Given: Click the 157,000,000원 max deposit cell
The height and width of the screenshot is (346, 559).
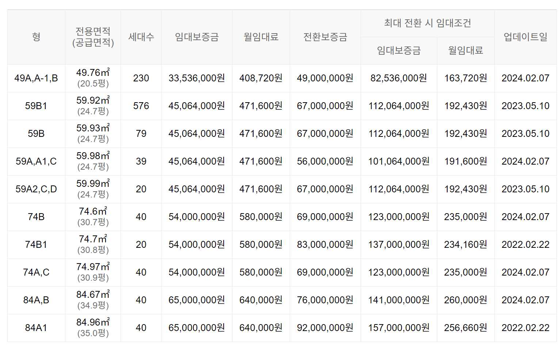Looking at the screenshot, I should click(x=399, y=328).
